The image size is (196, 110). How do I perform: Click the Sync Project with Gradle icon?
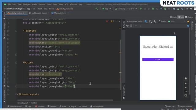(x=174, y=9)
